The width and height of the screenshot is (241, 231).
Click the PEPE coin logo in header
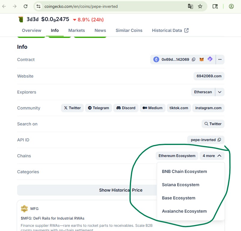click(20, 19)
